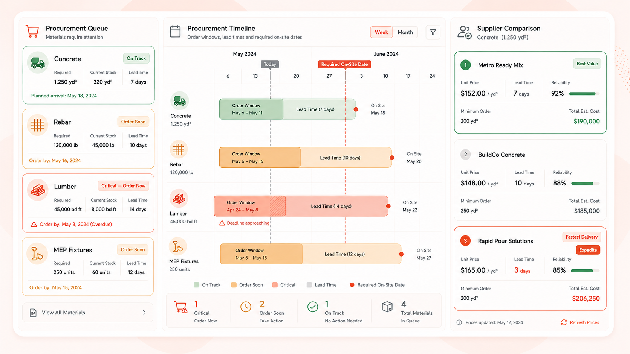630x354 pixels.
Task: Click the Expedite button for Rapid Pour
Action: tap(588, 250)
